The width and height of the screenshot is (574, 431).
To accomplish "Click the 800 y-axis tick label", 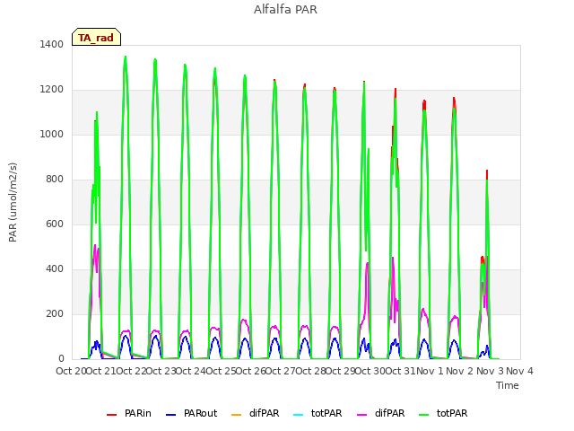I will pos(55,180).
